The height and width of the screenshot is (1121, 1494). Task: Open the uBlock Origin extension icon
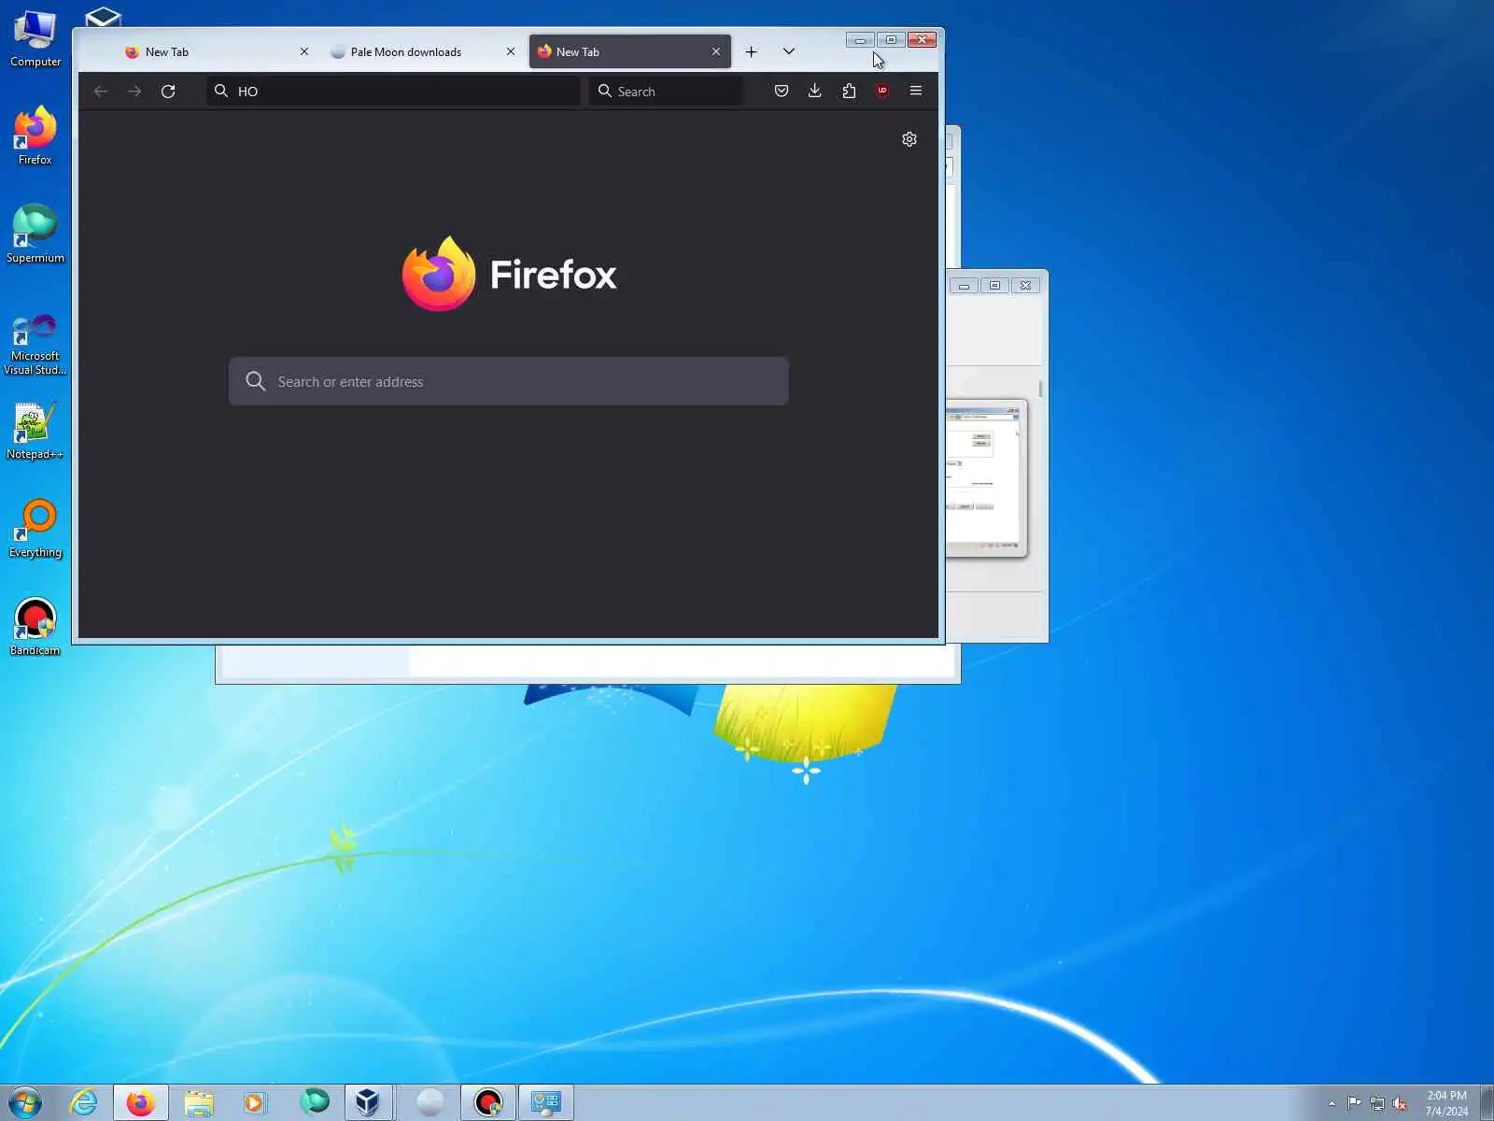[x=882, y=91]
